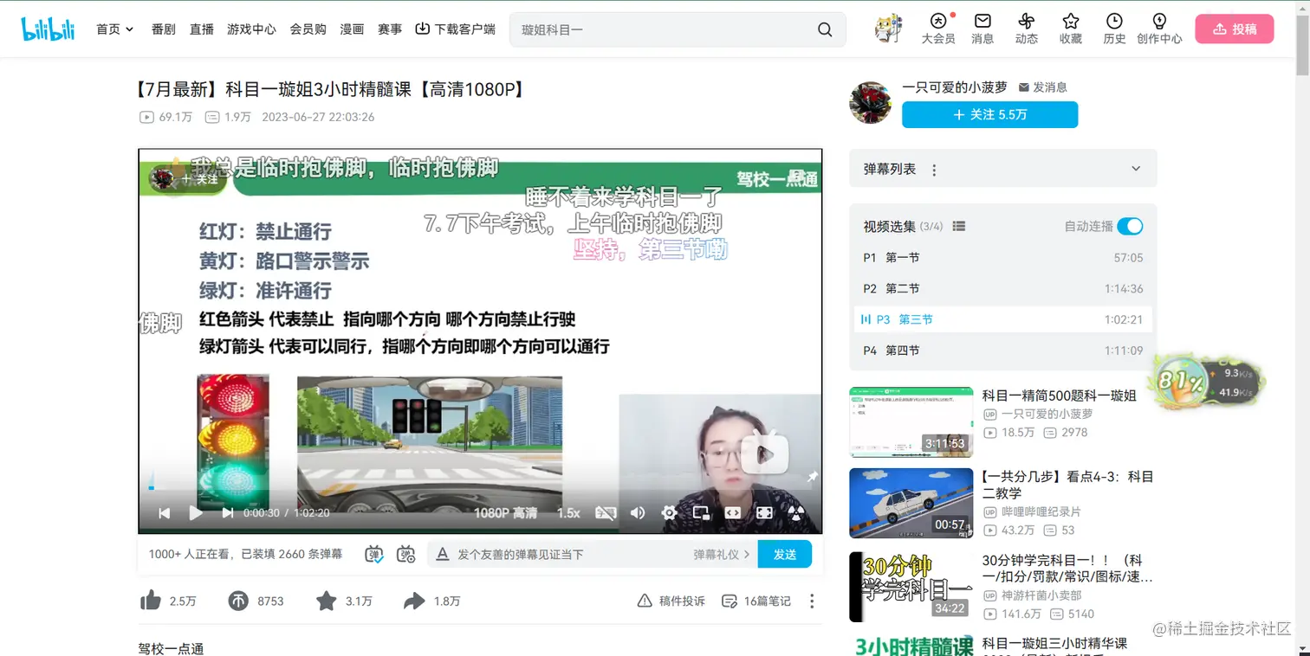The height and width of the screenshot is (656, 1310).
Task: Open the 直播 section
Action: [x=201, y=29]
